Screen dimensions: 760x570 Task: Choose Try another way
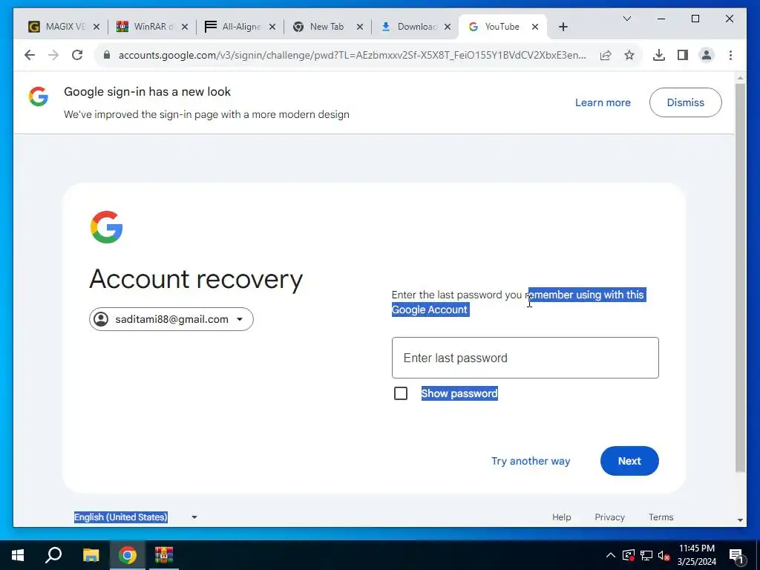pyautogui.click(x=530, y=460)
